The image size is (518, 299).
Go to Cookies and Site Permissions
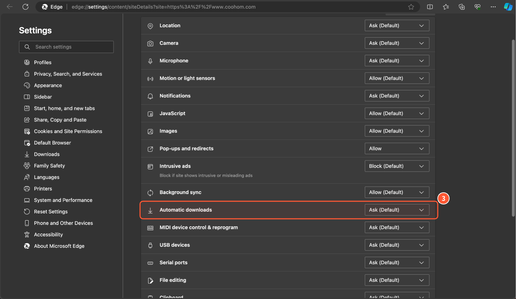click(x=68, y=131)
